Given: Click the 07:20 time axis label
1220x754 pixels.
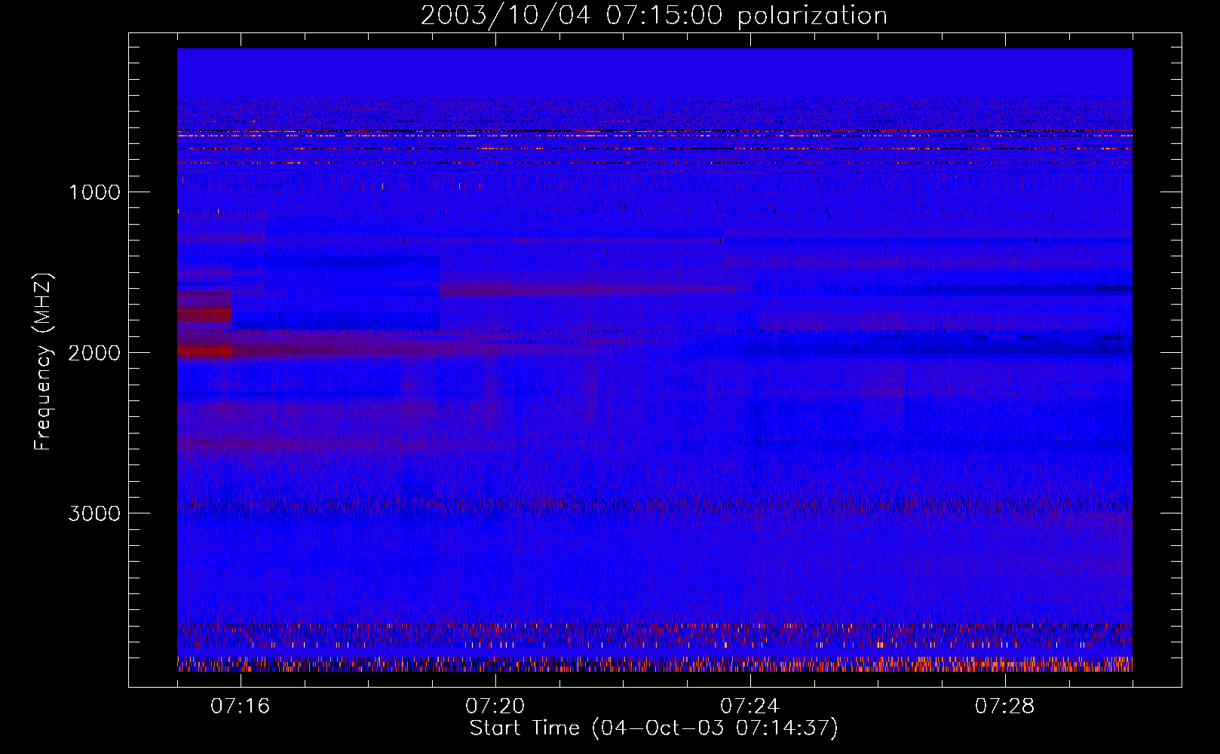Looking at the screenshot, I should click(495, 706).
